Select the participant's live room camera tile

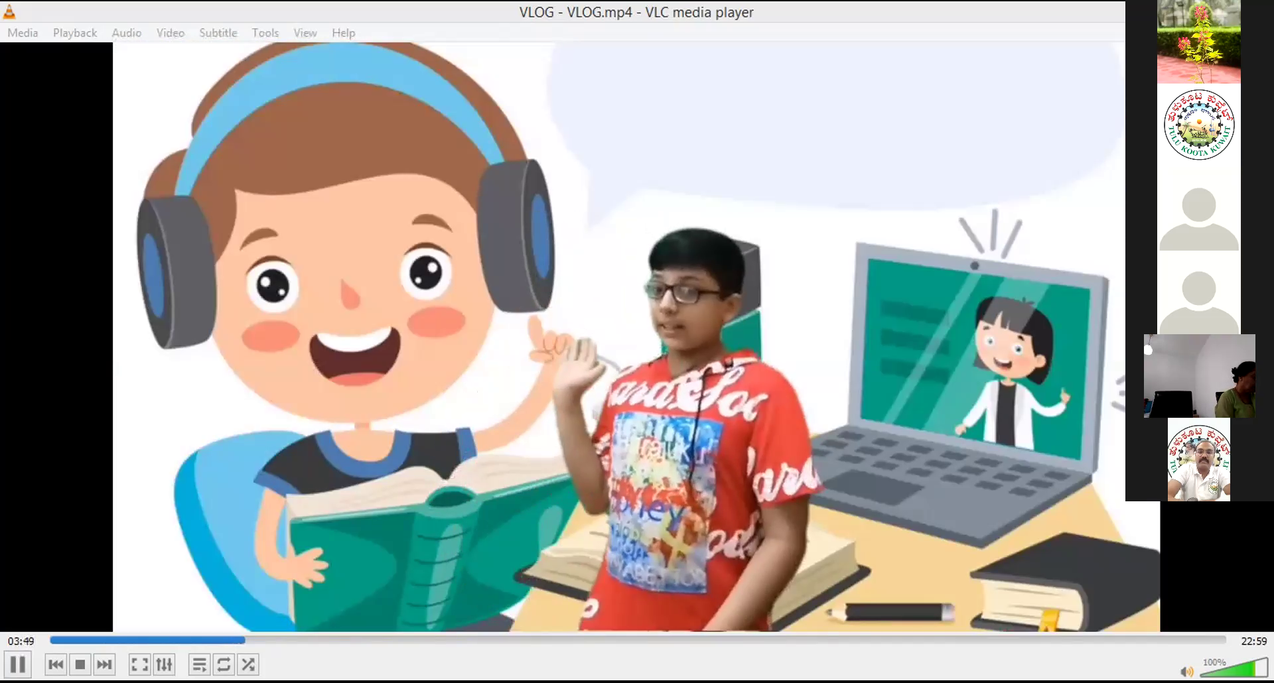[x=1200, y=376]
